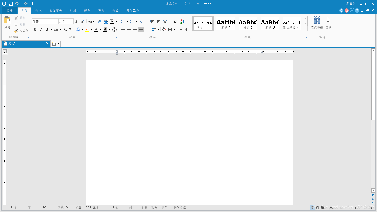Apply subscript R₂ formatting

(65, 30)
